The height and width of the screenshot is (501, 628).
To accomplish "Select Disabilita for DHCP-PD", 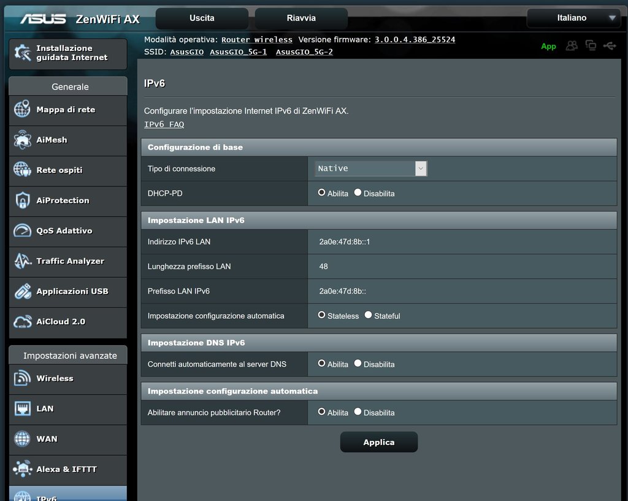I will (x=358, y=193).
